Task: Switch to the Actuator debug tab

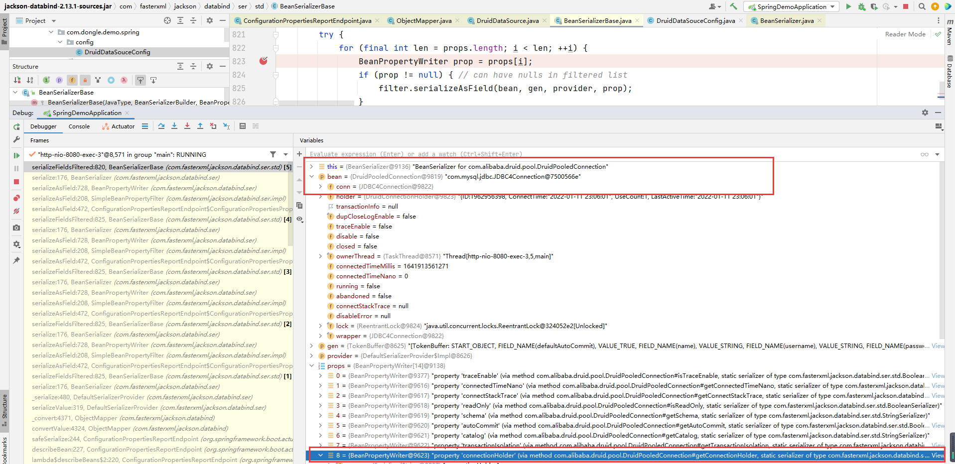Action: (x=119, y=126)
